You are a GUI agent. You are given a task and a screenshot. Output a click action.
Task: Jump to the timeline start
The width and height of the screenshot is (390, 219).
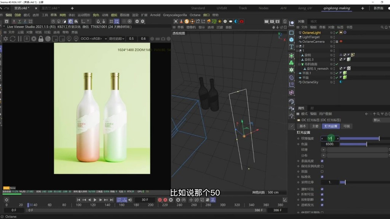coord(78,200)
